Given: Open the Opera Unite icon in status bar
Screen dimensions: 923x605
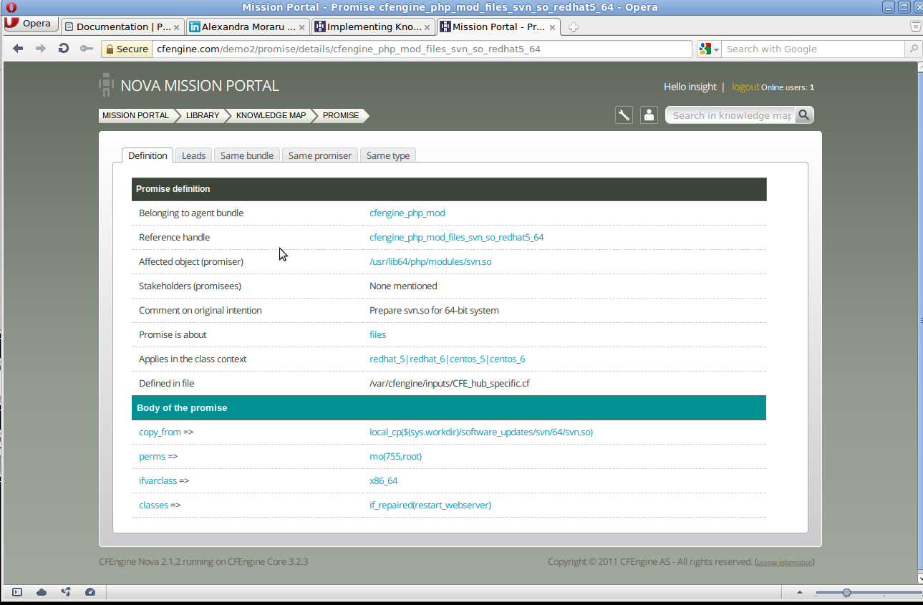Looking at the screenshot, I should point(66,592).
